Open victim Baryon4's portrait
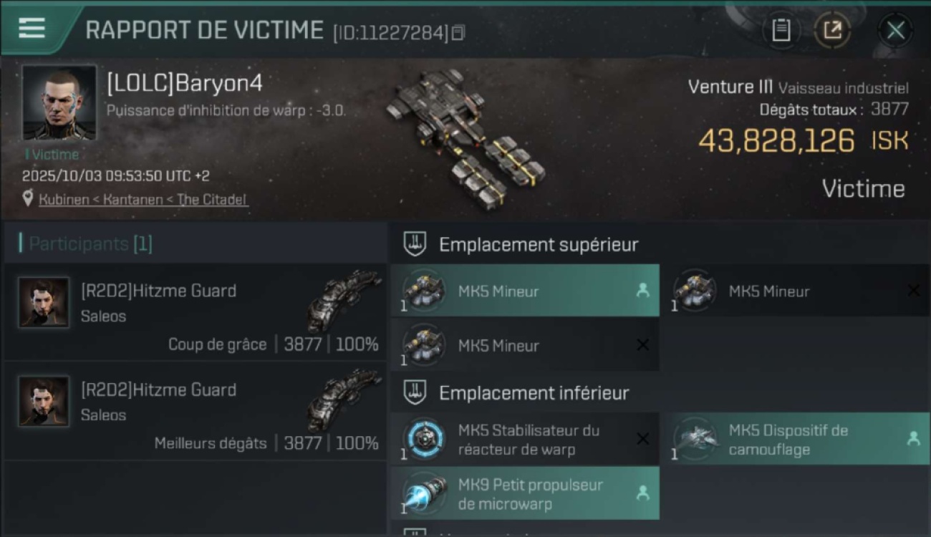This screenshot has height=537, width=931. 59,102
